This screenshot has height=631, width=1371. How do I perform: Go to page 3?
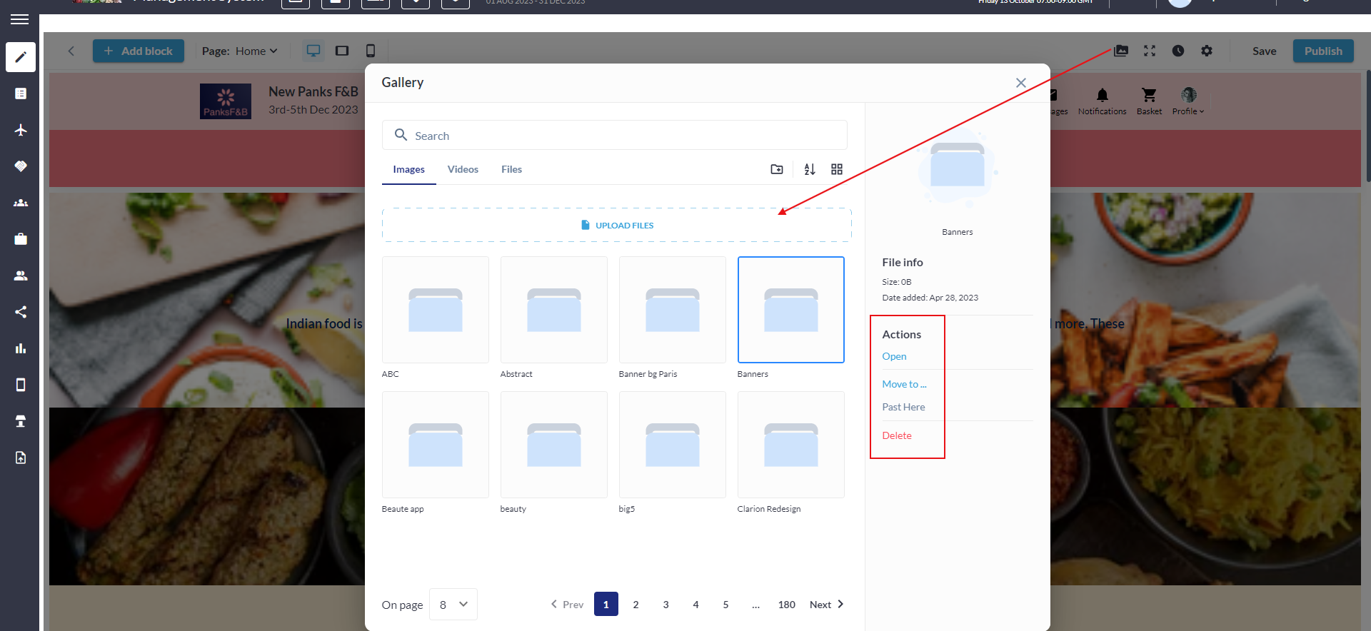pyautogui.click(x=666, y=605)
